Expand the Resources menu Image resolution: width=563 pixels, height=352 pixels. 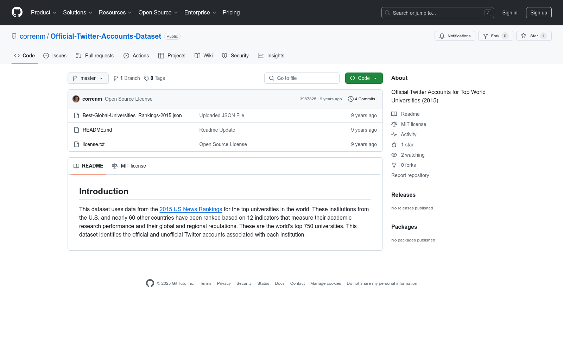(x=115, y=13)
